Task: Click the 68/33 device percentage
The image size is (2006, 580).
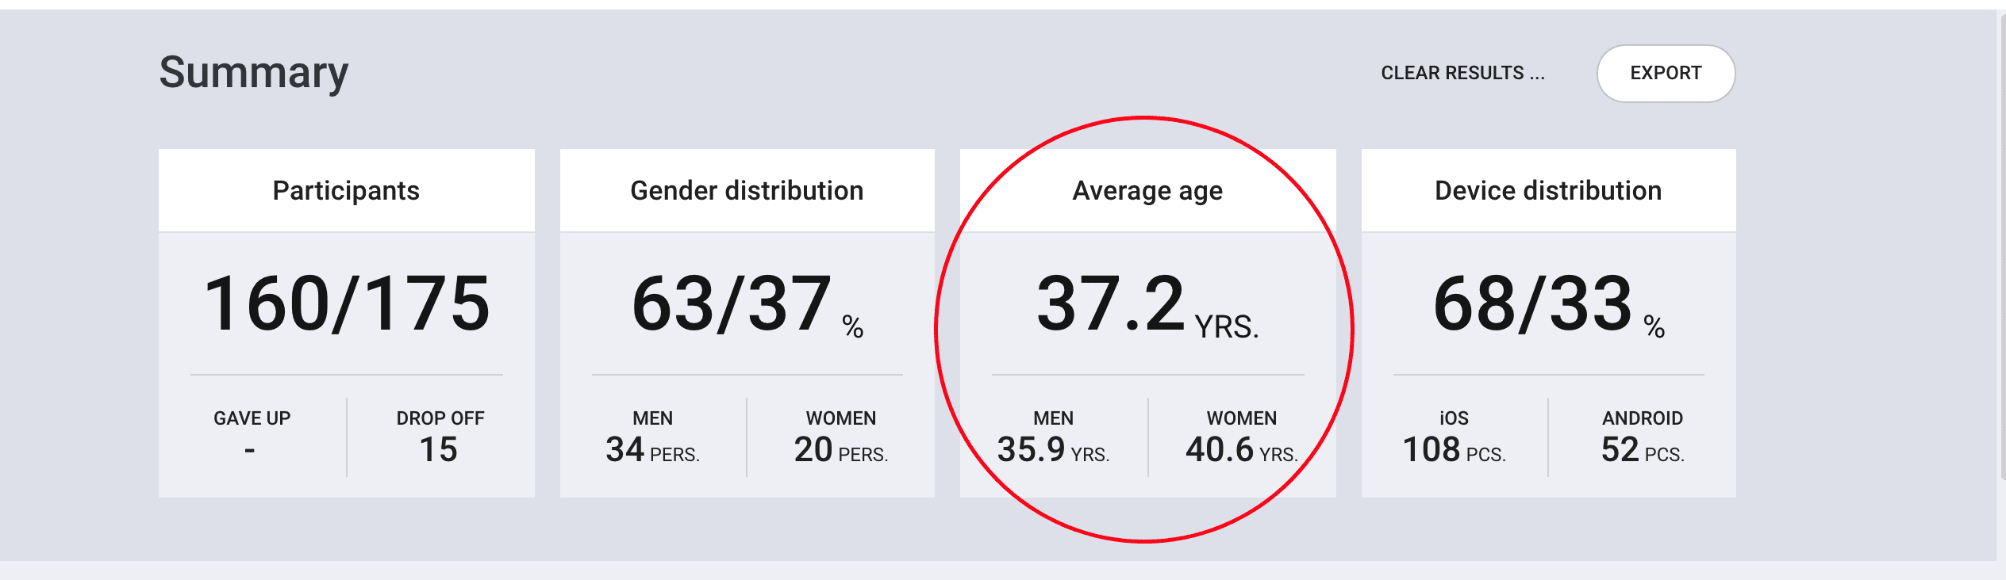Action: coord(1548,303)
